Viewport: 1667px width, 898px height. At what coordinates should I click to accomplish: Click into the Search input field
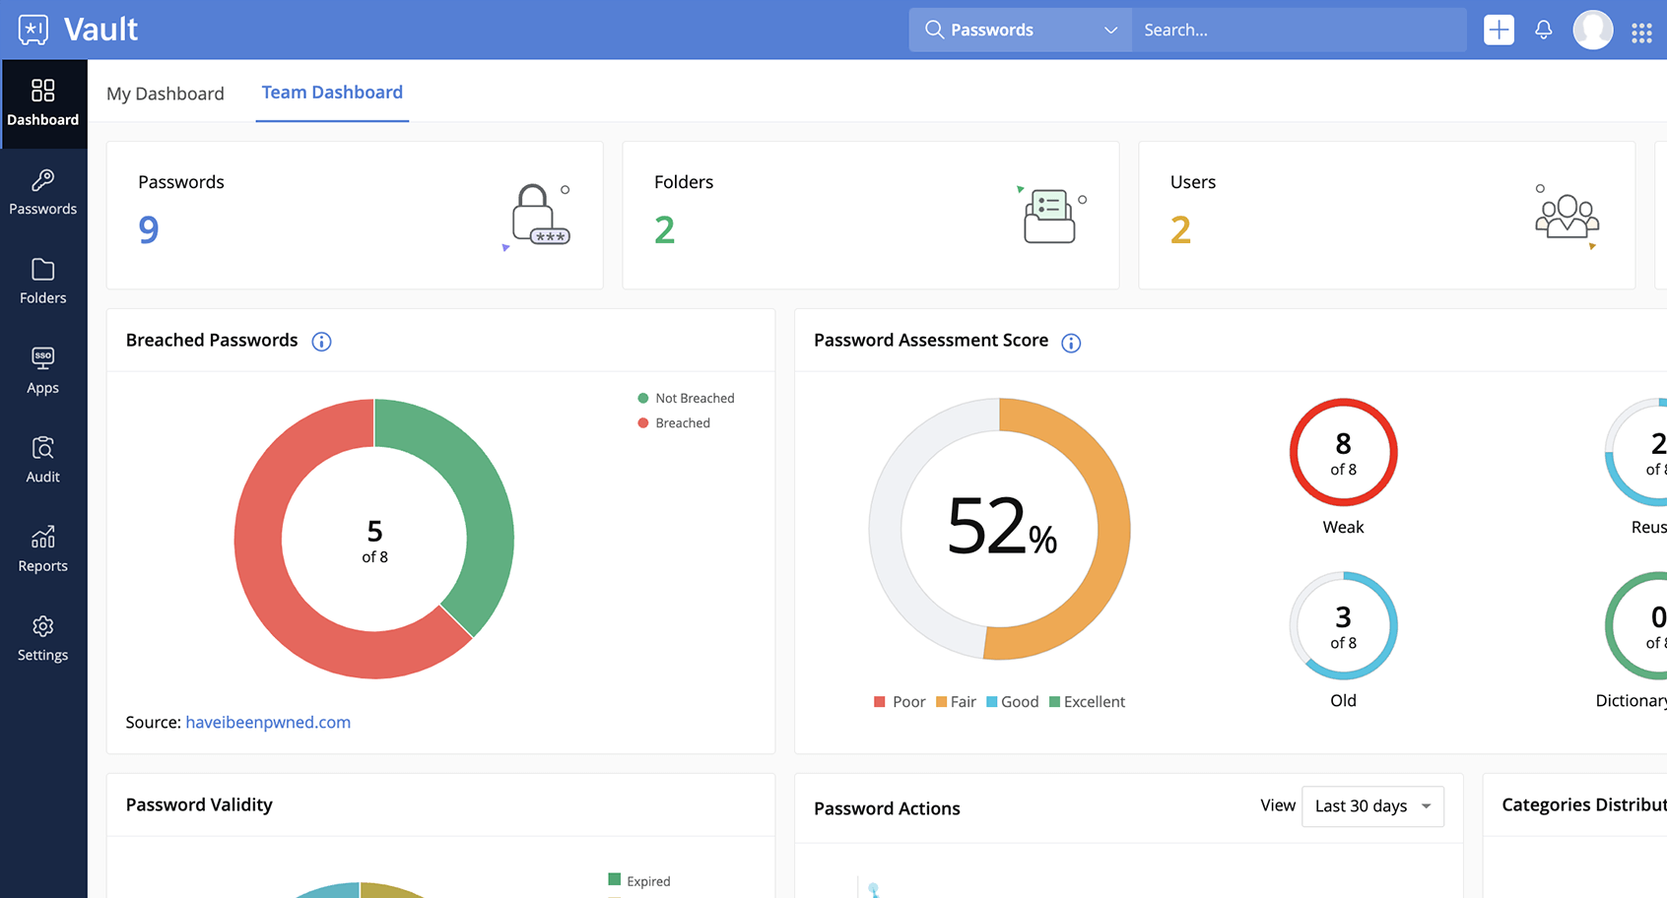tap(1297, 31)
